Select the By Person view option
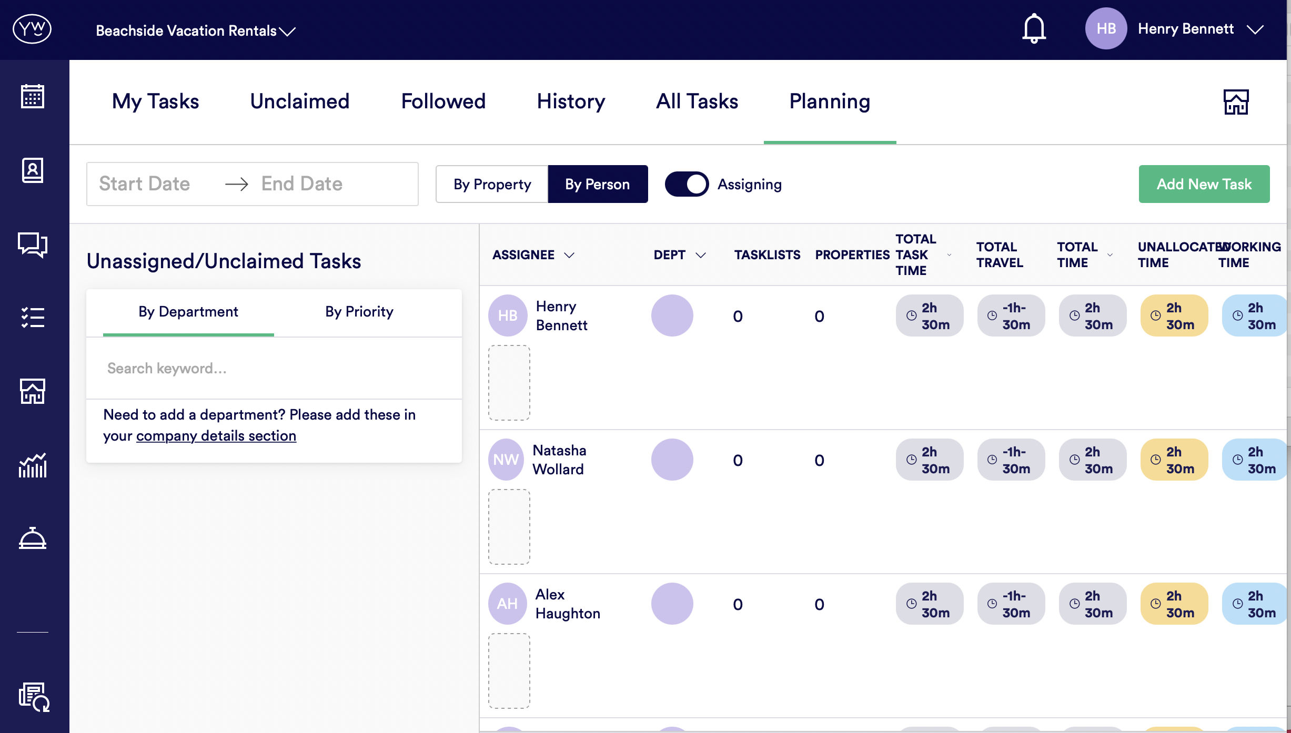Image resolution: width=1291 pixels, height=733 pixels. pyautogui.click(x=598, y=184)
